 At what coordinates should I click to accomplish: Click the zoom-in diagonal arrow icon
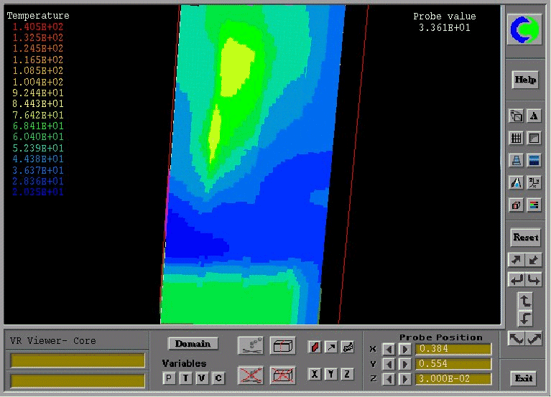(516, 260)
